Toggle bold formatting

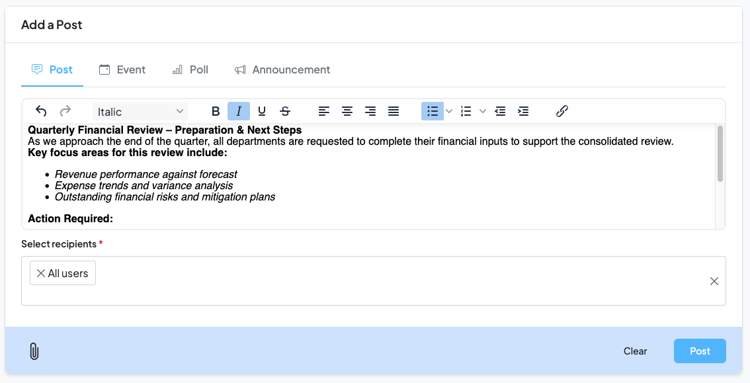coord(216,111)
